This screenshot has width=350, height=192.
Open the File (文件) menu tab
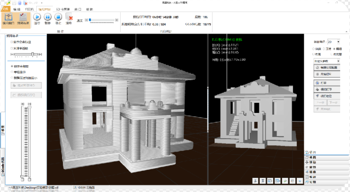click(5, 9)
